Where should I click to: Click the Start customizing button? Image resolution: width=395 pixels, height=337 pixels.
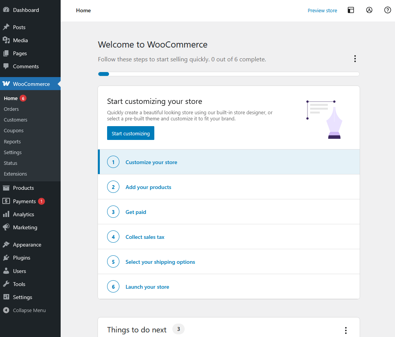pos(131,133)
